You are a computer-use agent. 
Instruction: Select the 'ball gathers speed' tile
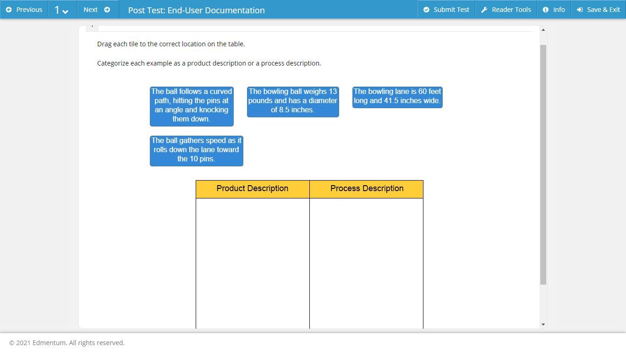point(196,150)
